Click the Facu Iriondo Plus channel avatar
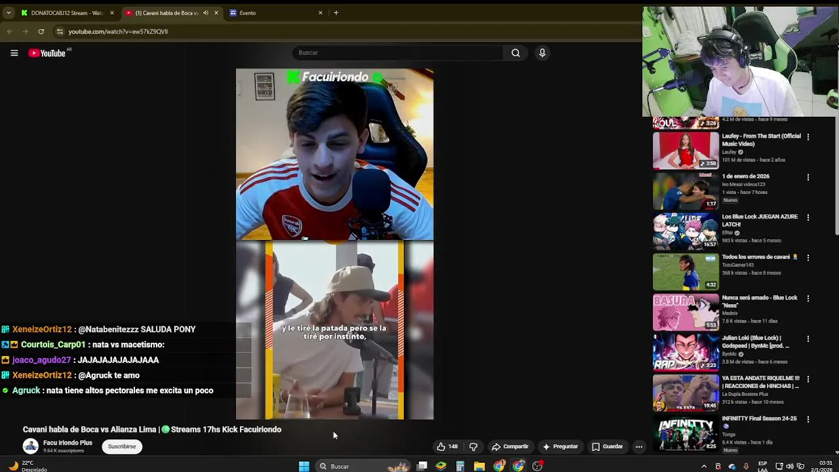The image size is (839, 472). pyautogui.click(x=31, y=446)
